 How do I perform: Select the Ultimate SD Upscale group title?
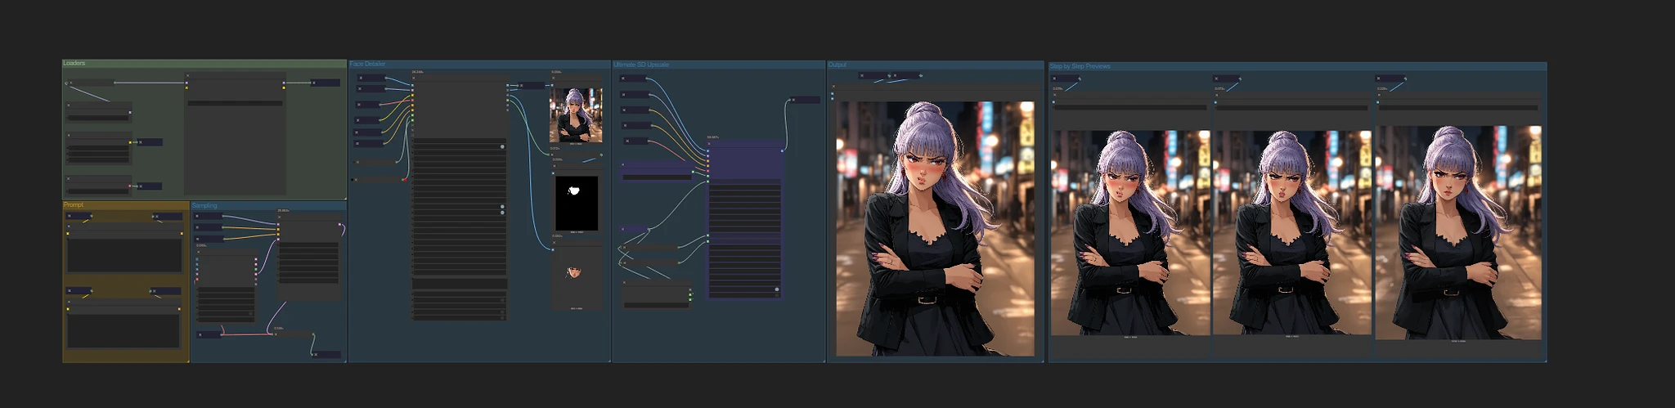(641, 65)
